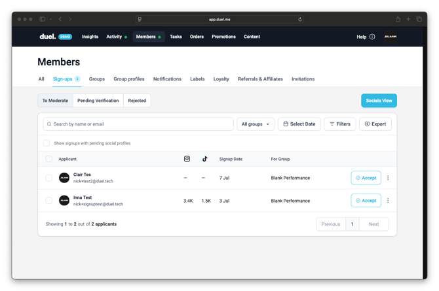The width and height of the screenshot is (439, 291).
Task: Go back with browser back arrow
Action: [60, 19]
